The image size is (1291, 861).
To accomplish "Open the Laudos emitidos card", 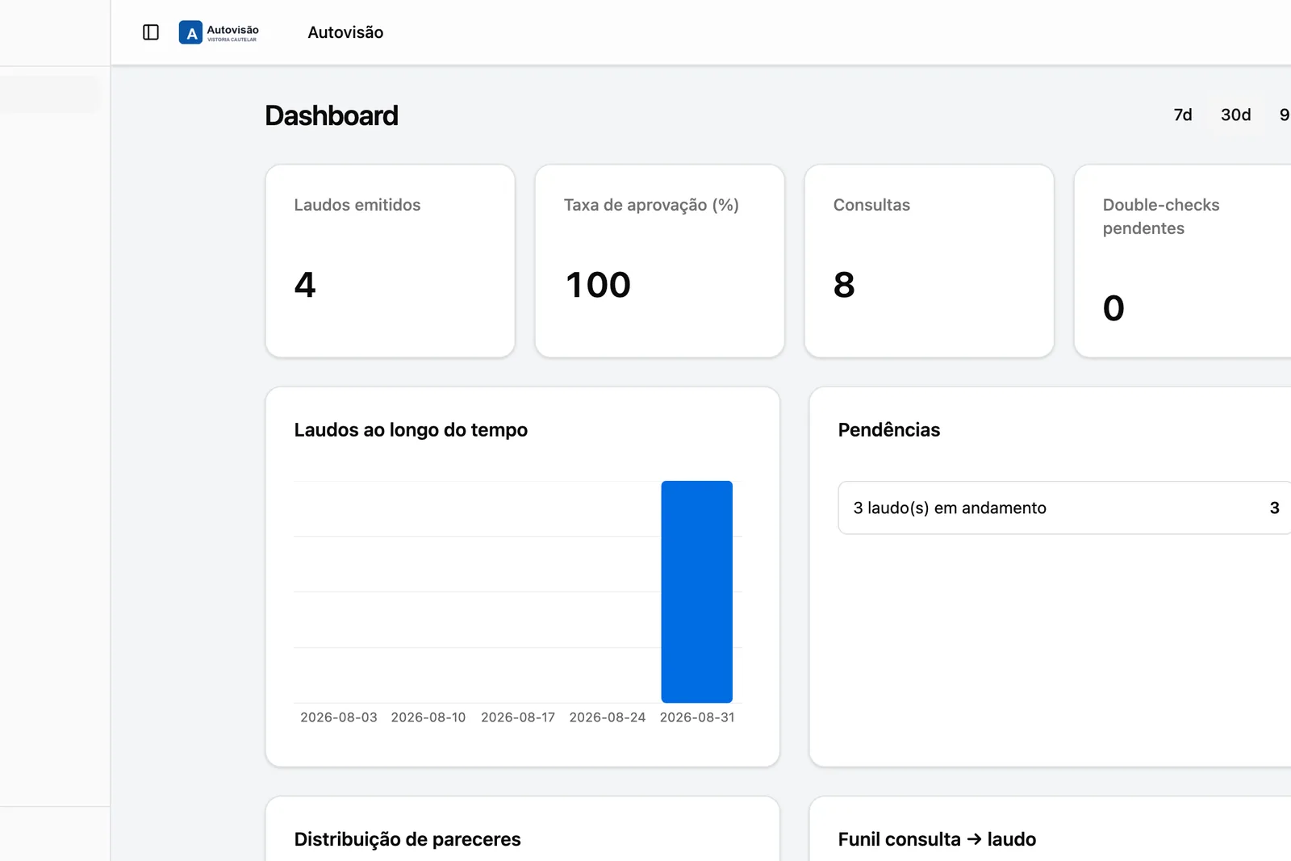I will pos(391,261).
